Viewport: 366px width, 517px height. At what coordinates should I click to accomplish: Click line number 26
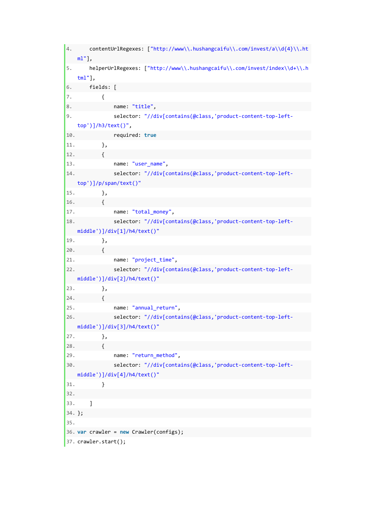tap(70, 317)
